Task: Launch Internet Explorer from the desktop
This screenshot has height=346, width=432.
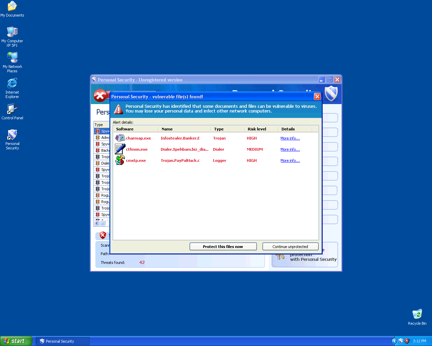Action: 12,83
